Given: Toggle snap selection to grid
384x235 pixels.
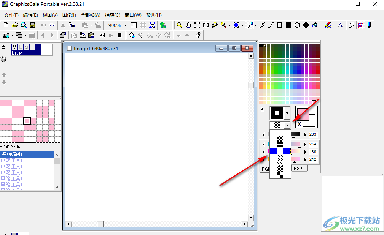Looking at the screenshot, I should (152, 25).
